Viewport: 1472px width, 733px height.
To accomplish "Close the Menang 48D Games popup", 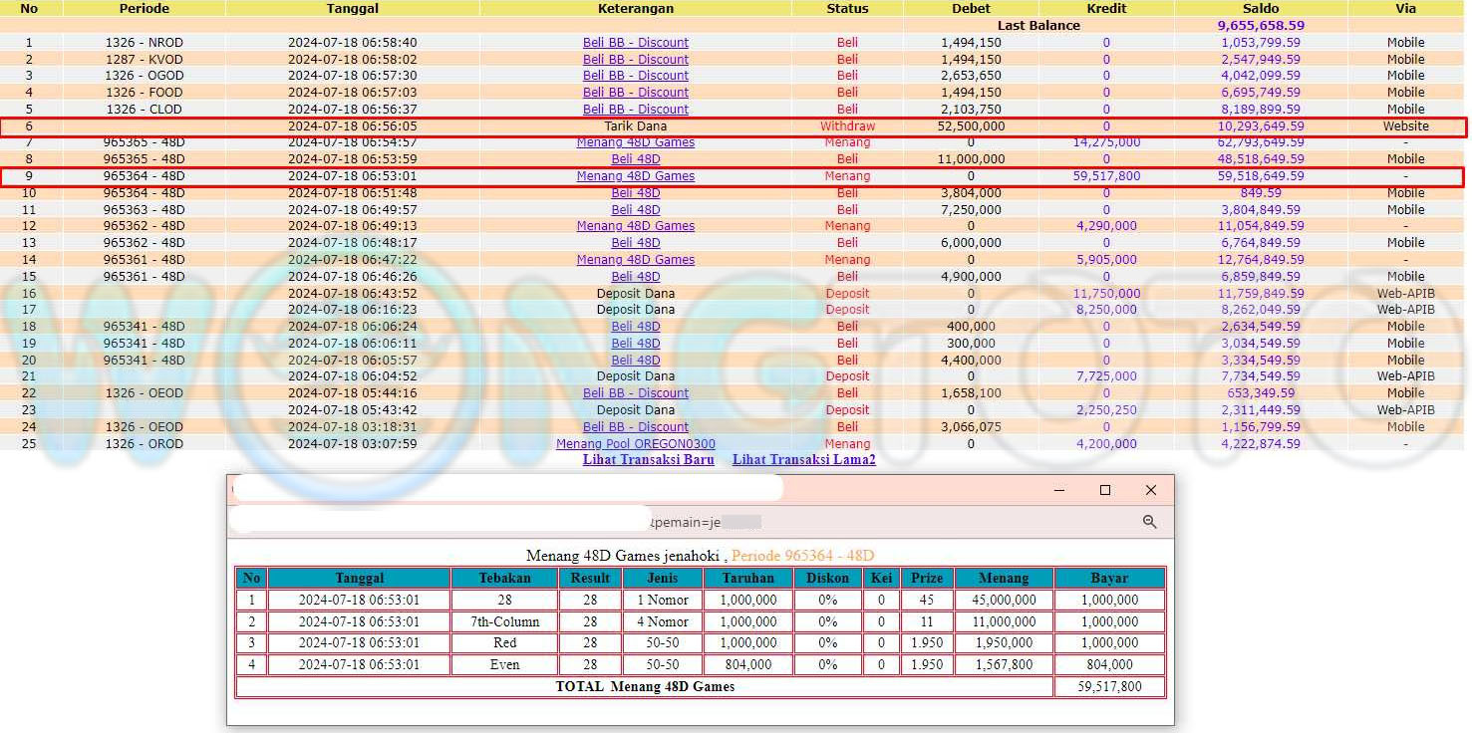I will [1151, 490].
